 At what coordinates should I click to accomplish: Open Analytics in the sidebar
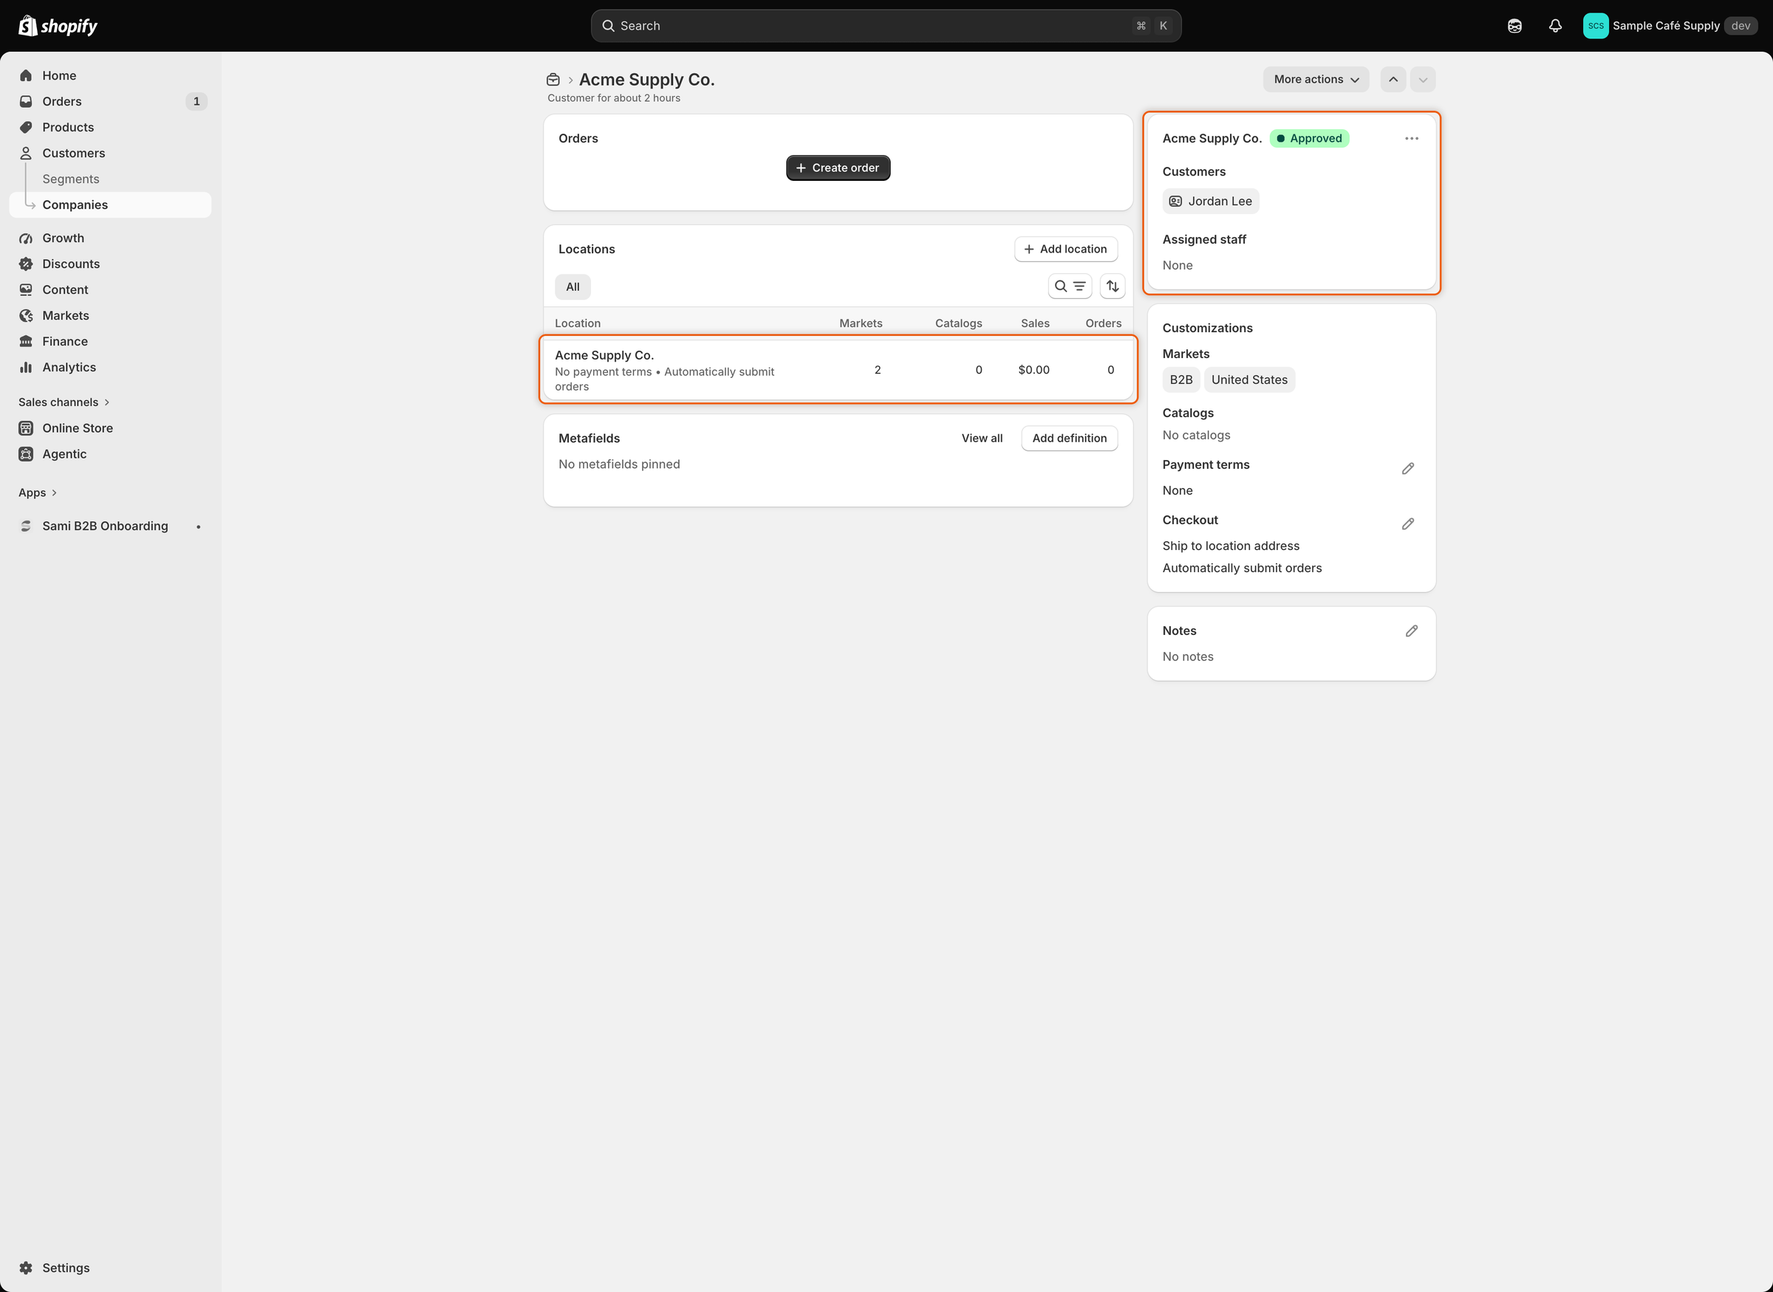click(x=110, y=368)
